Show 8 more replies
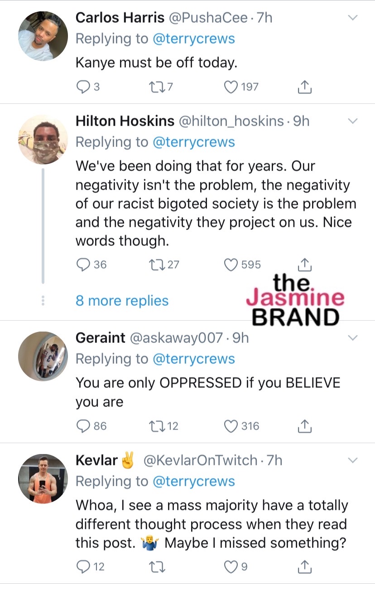Viewport: 375px width, 591px height. tap(122, 301)
